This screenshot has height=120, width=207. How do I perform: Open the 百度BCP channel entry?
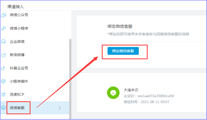(x=35, y=95)
